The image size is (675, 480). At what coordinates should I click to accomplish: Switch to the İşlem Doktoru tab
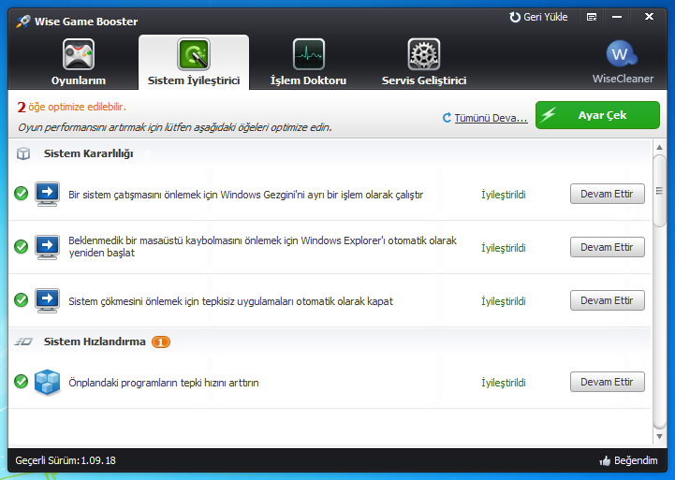click(308, 63)
